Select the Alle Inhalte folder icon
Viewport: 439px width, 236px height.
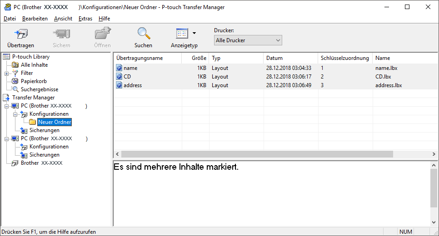(x=15, y=65)
